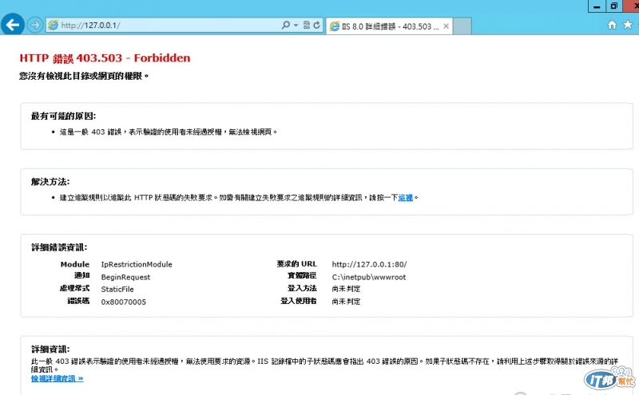Viewport: 639px width, 395px height.
Task: Click the error code 0x80070005
Action: pyautogui.click(x=124, y=302)
